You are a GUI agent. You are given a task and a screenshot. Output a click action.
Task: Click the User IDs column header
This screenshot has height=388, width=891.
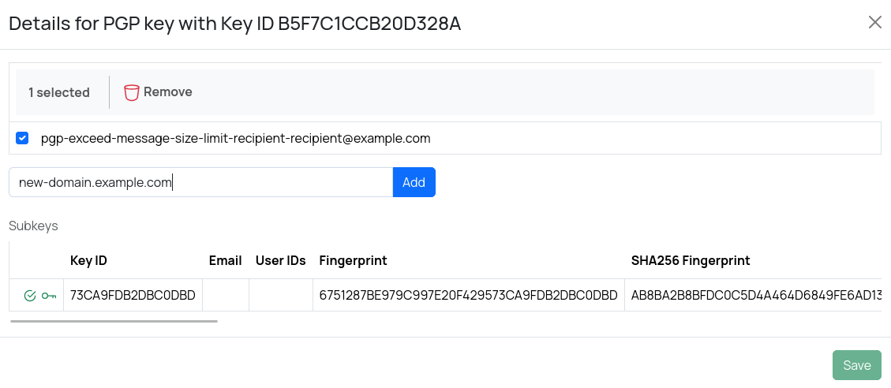coord(280,260)
